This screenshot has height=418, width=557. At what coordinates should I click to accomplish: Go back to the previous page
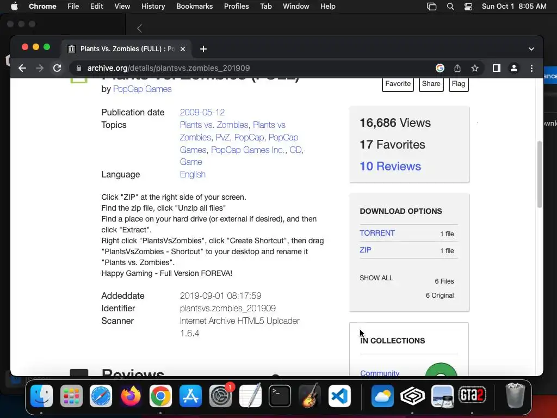coord(22,68)
